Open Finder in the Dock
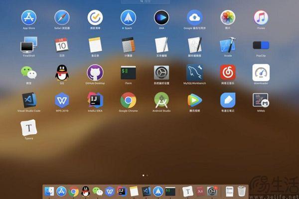 pos(49,192)
